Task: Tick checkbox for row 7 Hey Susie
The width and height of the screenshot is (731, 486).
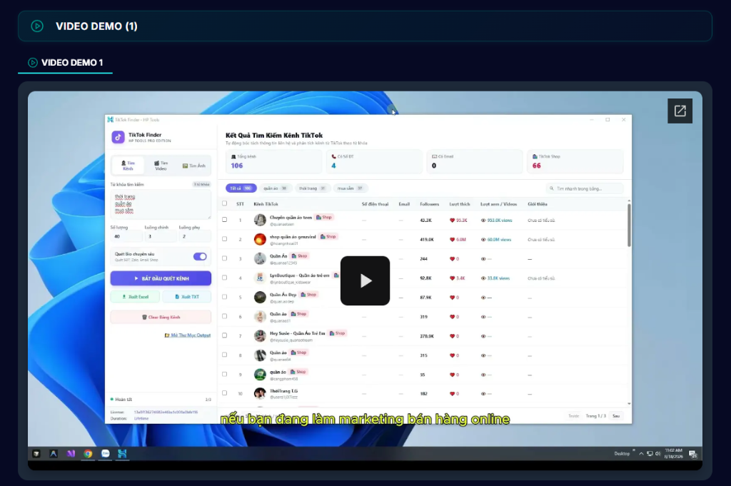Action: click(225, 335)
